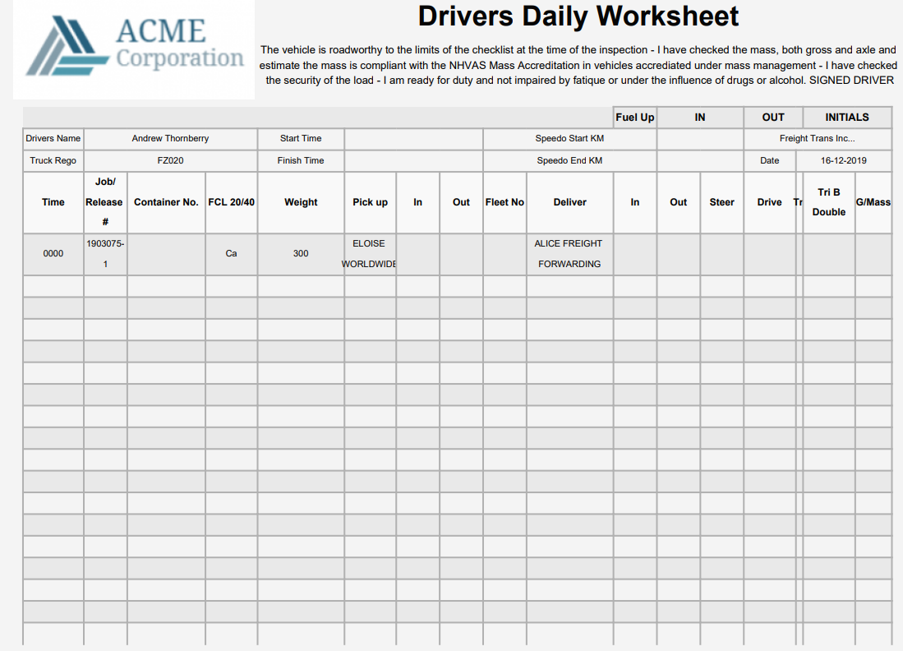Click the INITIALS header cell
Image resolution: width=903 pixels, height=651 pixels.
(x=846, y=118)
